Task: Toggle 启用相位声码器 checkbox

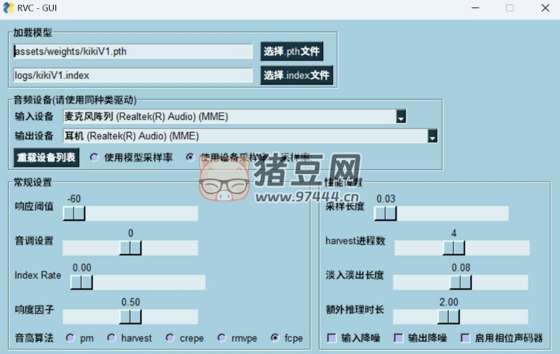Action: coord(465,338)
